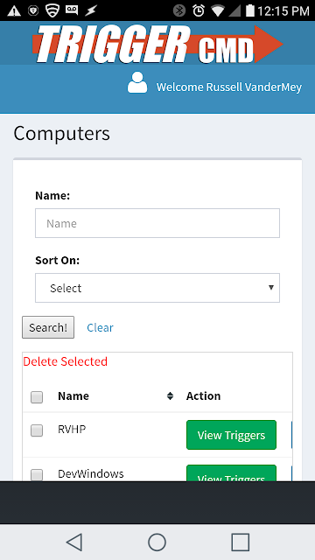Tick the DevWindows computer checkbox
315x560 pixels.
pos(37,474)
